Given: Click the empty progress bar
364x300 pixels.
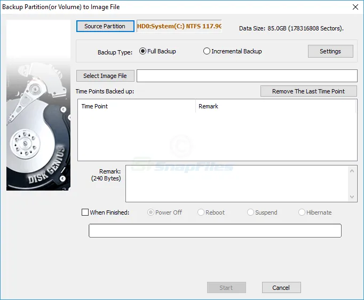Looking at the screenshot, I should [215, 231].
